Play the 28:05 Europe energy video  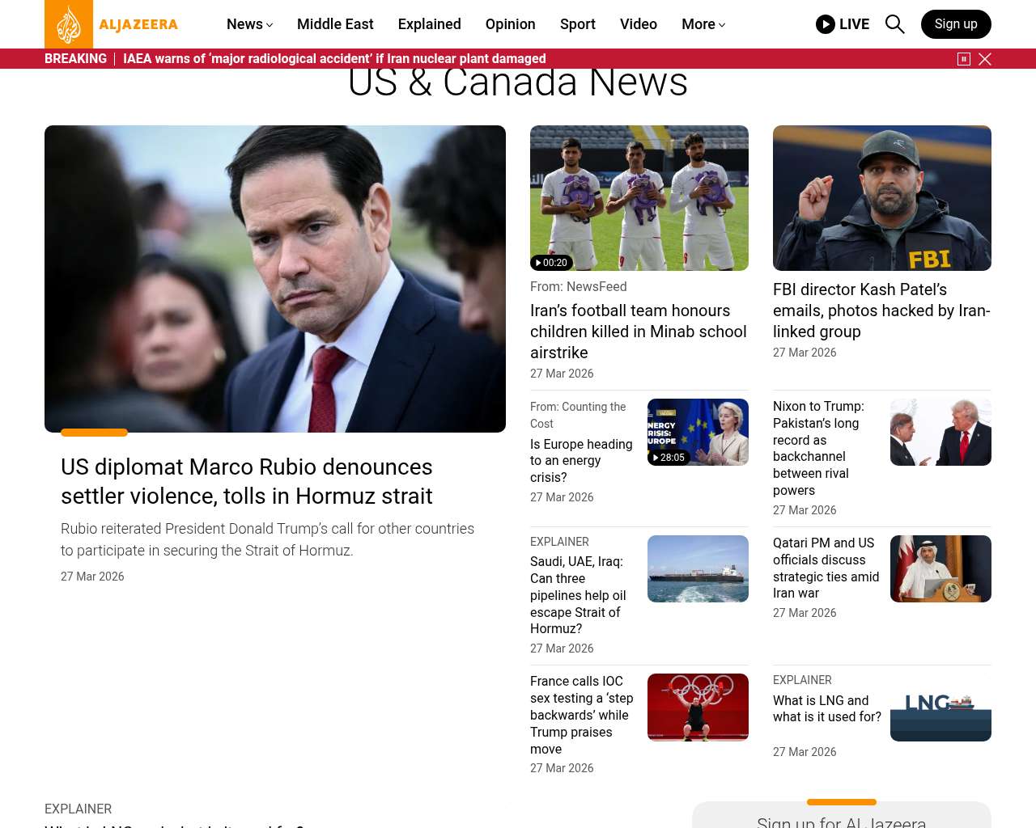669,458
